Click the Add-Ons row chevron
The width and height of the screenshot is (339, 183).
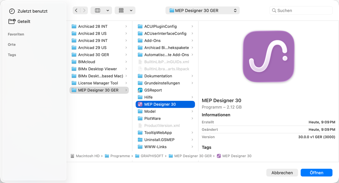coord(192,41)
